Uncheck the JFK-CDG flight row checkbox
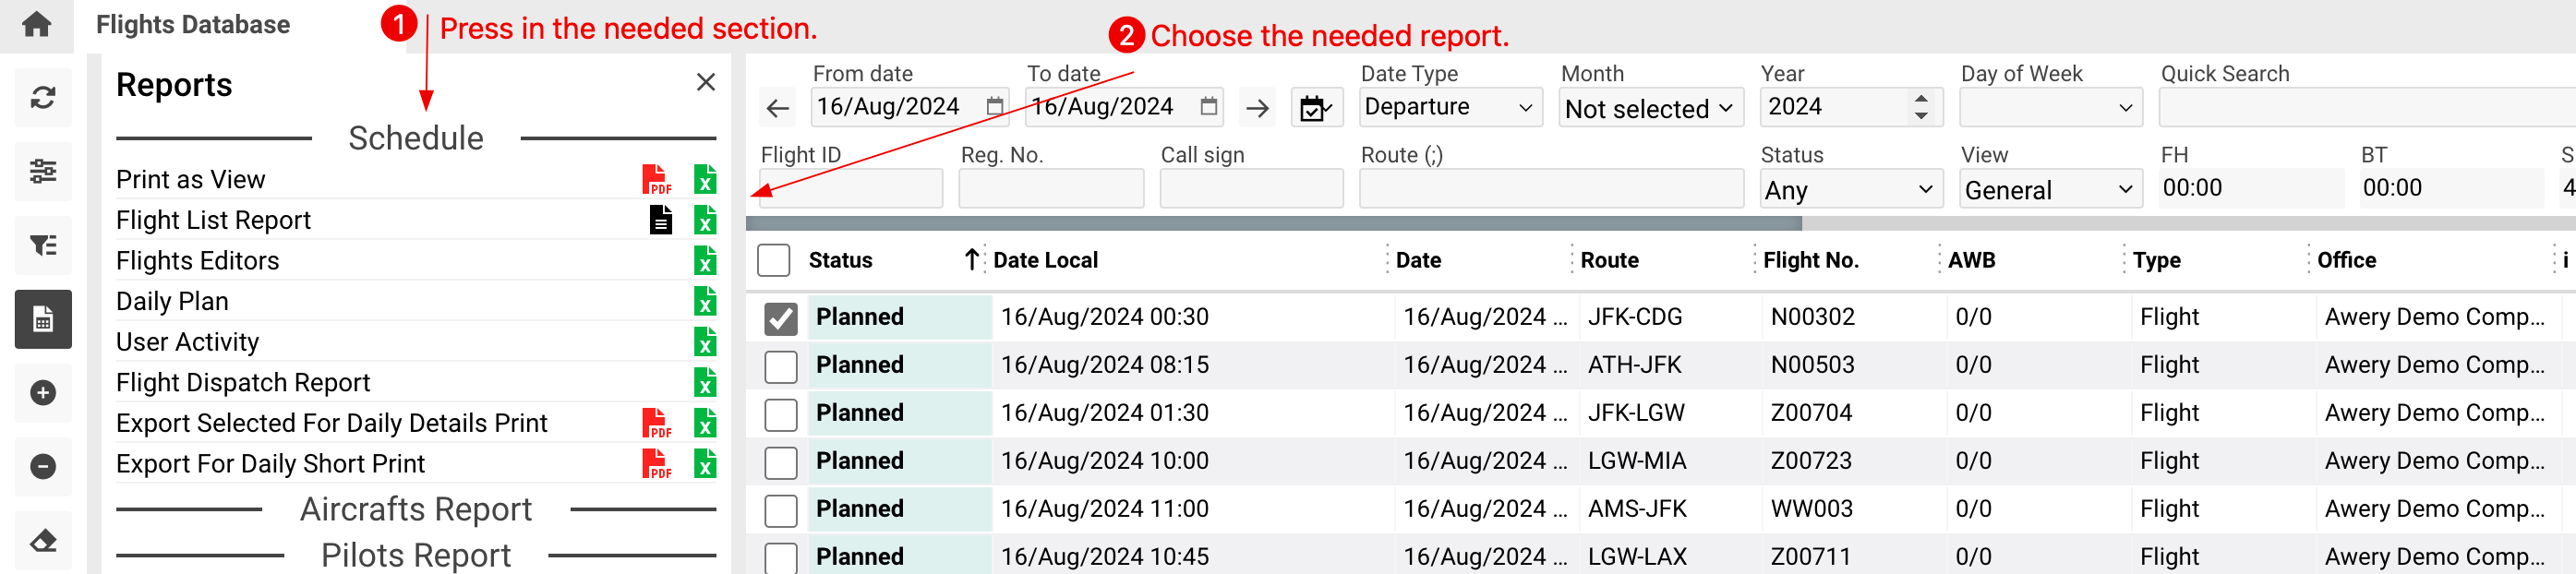Viewport: 2576px width, 574px height. [780, 318]
